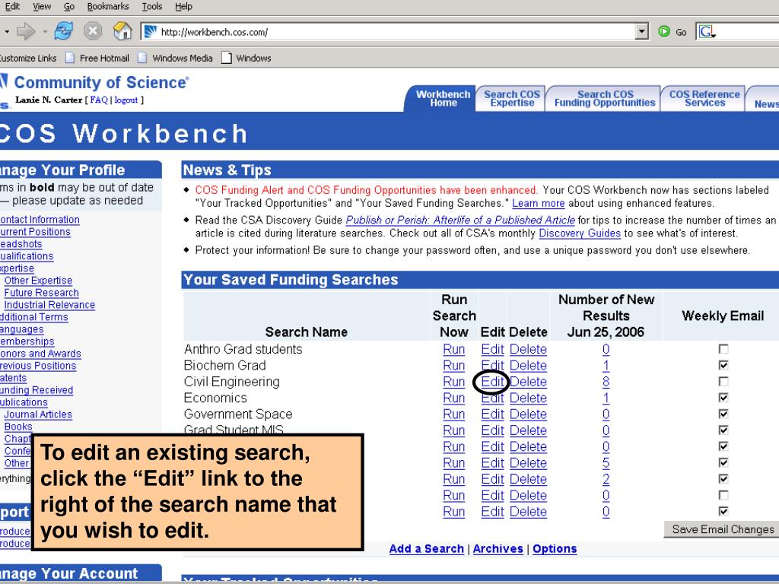Click the Free Hotmail bookmark label

(103, 58)
